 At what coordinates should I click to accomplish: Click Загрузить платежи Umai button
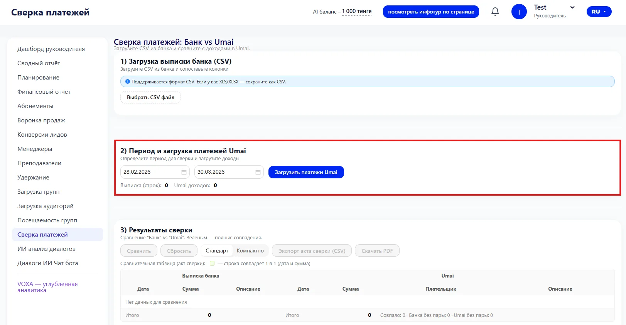coord(306,172)
